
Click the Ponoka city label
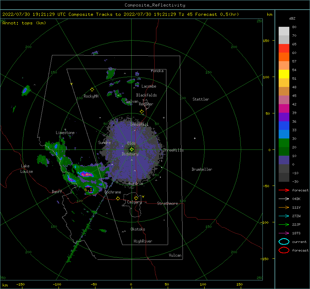tap(157, 71)
